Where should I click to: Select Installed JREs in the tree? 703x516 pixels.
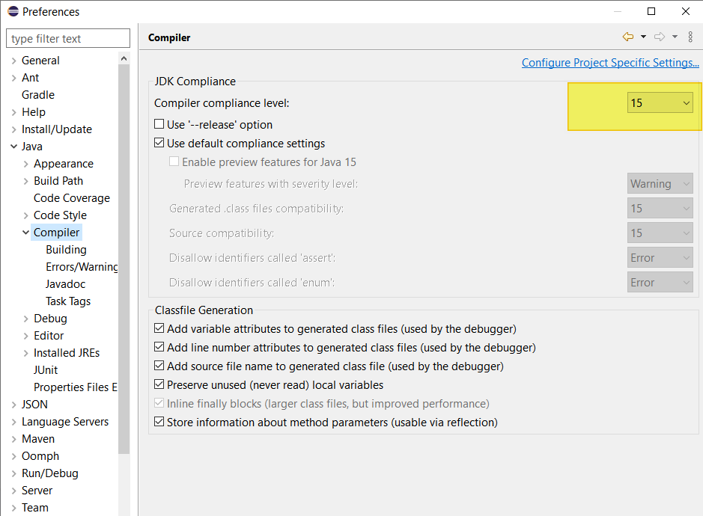tap(67, 353)
